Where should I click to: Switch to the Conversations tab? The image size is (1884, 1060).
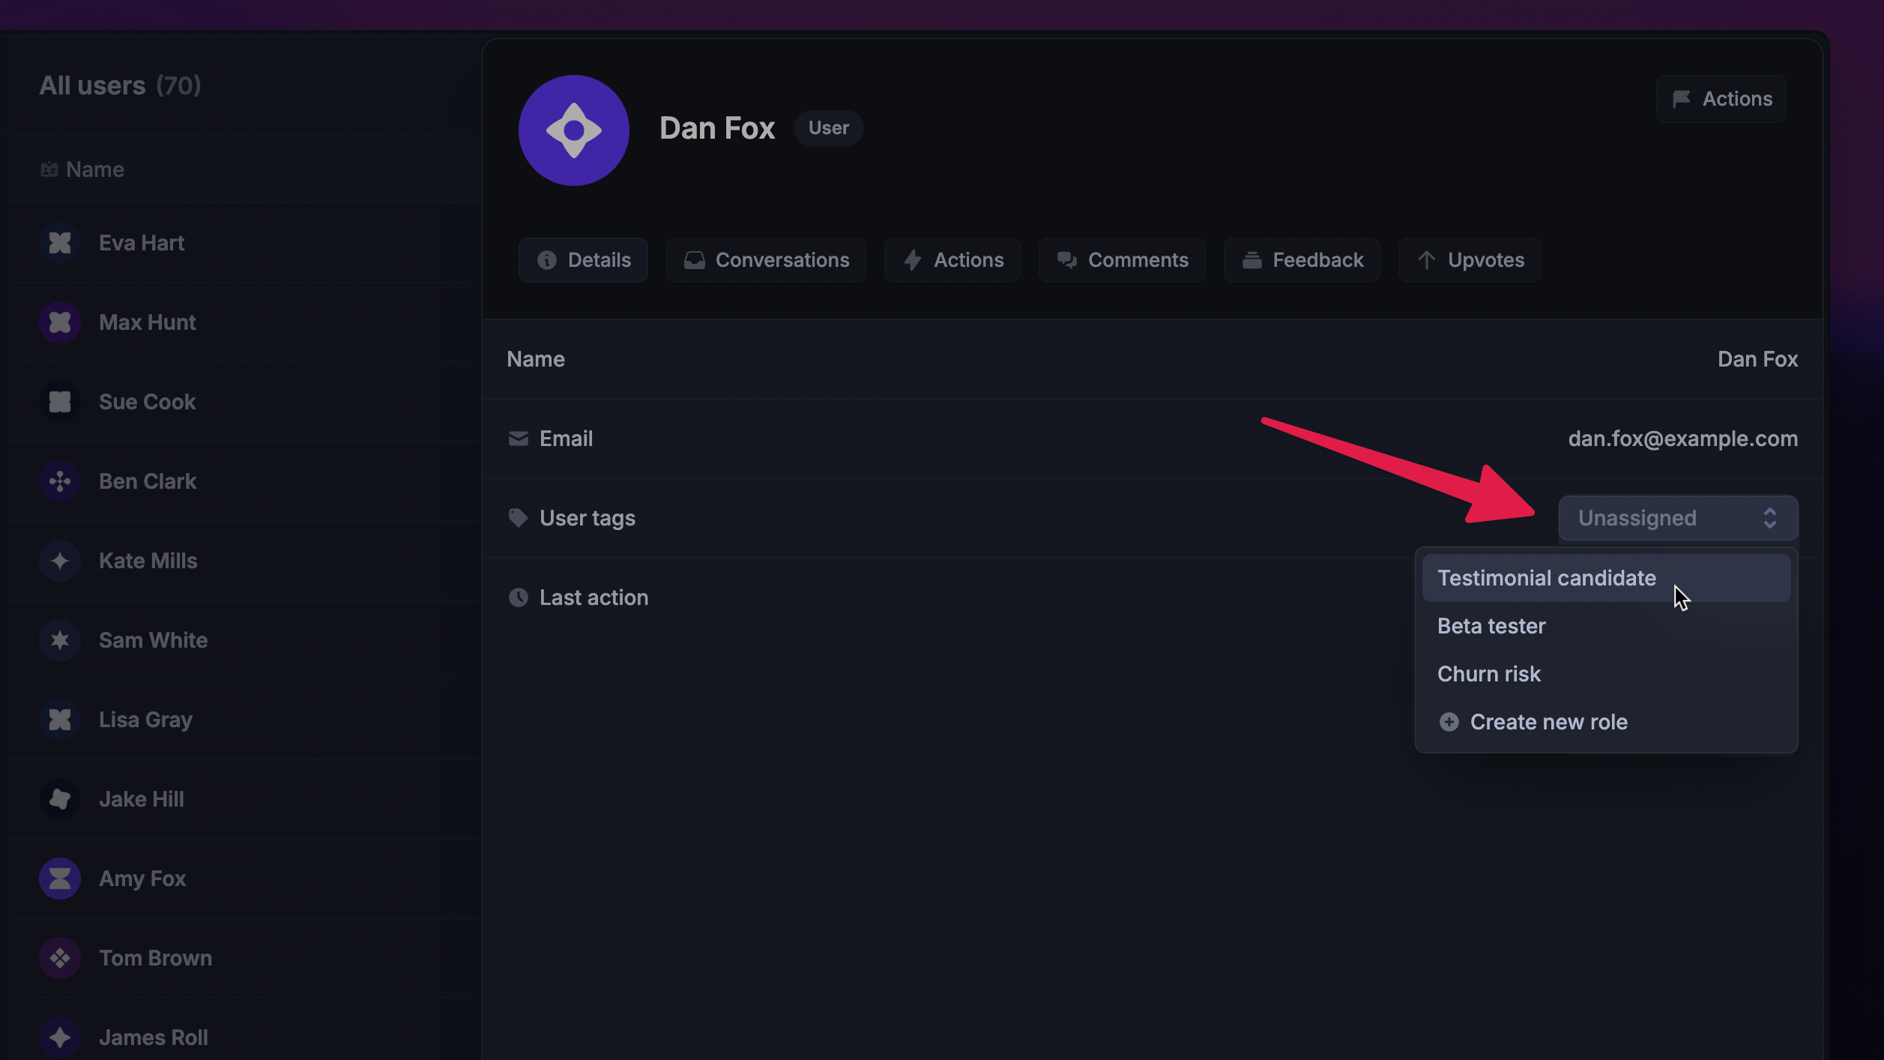(766, 260)
